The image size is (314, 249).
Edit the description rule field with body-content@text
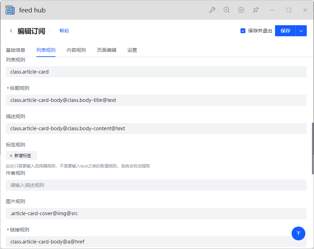pos(156,128)
